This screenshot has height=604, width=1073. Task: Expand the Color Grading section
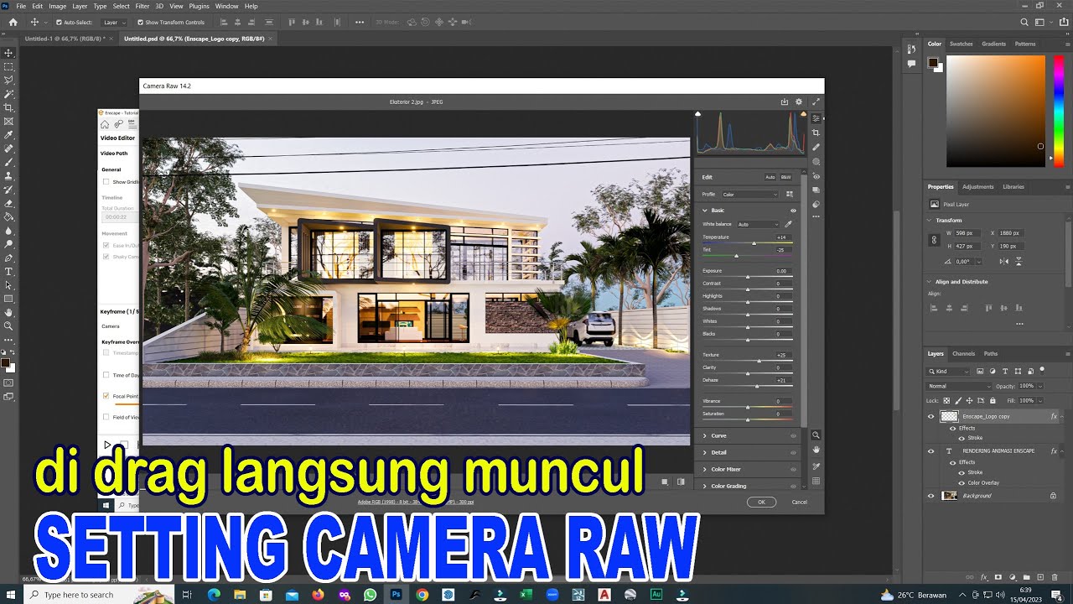(705, 486)
